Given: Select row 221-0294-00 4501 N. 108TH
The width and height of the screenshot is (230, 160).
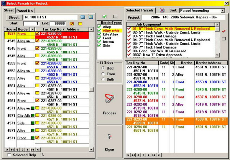Looking at the screenshot, I should click(176, 129).
